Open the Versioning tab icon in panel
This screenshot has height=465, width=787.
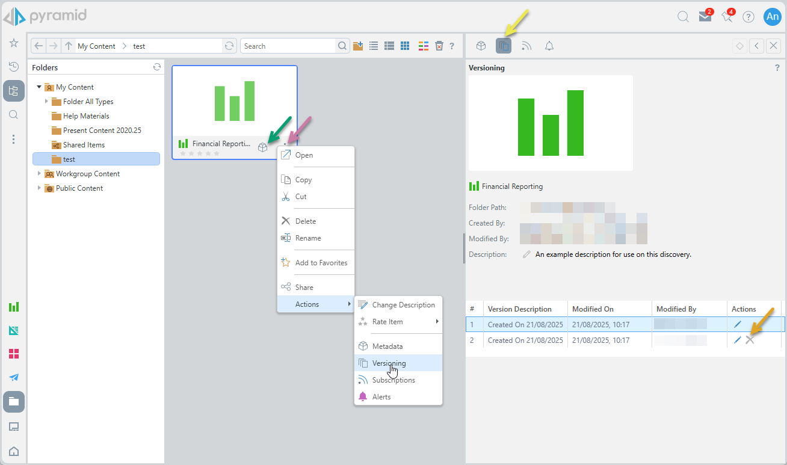tap(504, 46)
